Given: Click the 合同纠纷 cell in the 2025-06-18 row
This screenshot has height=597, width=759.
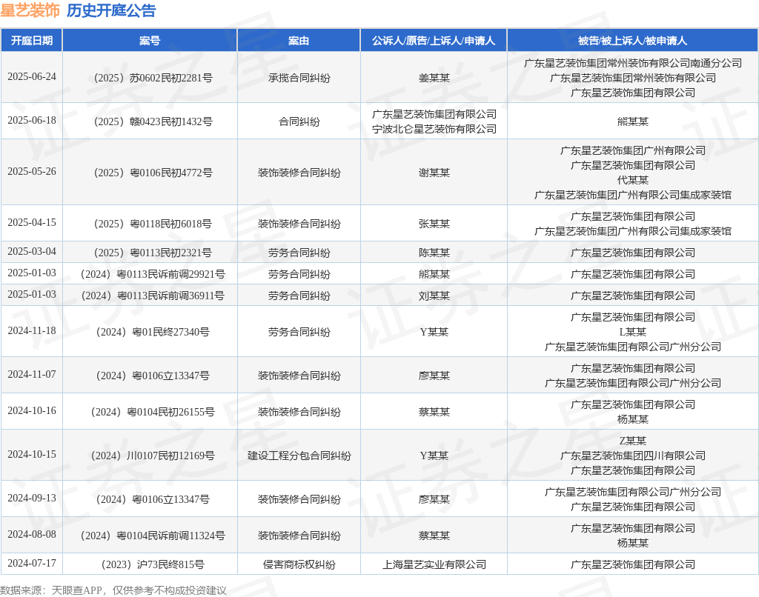Looking at the screenshot, I should [299, 121].
